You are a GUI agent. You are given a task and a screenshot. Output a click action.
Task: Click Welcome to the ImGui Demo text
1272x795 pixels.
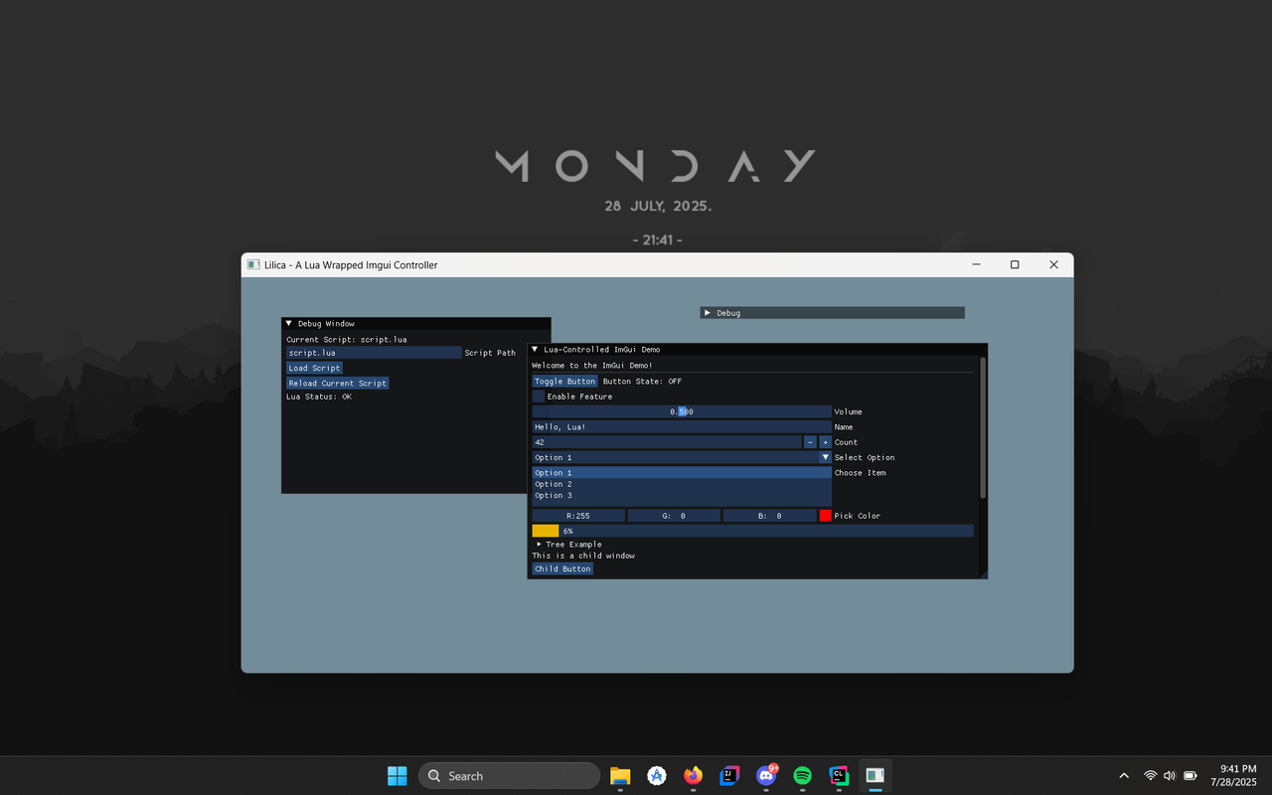pos(592,366)
